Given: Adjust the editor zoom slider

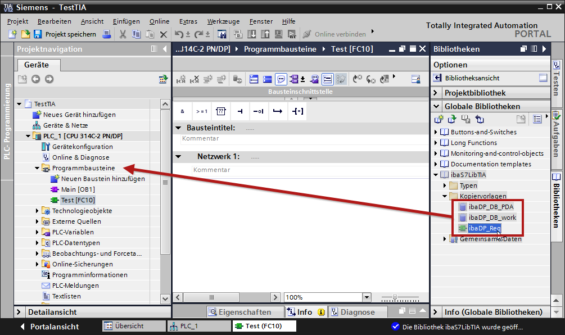Looking at the screenshot, I should [x=395, y=297].
